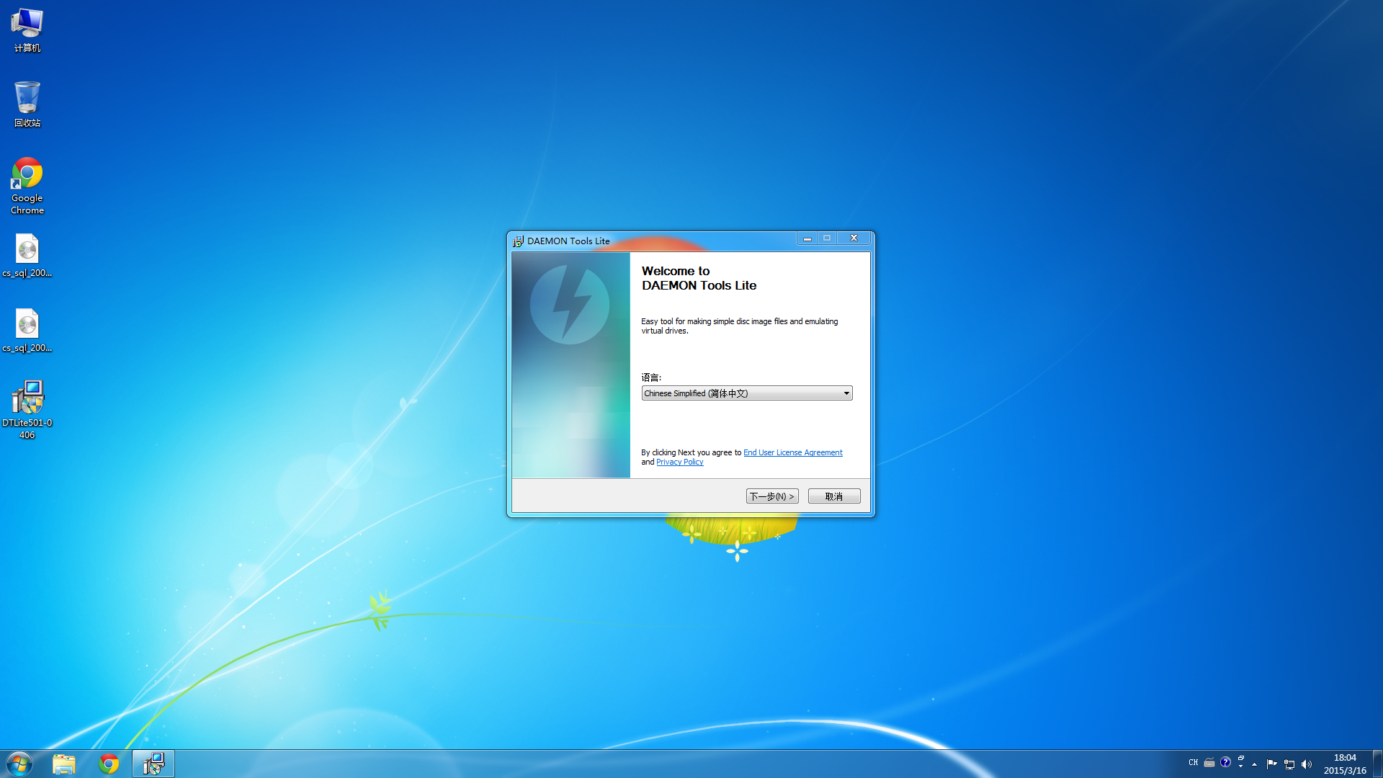Select the DTLite501-0406 installer icon

pyautogui.click(x=27, y=409)
